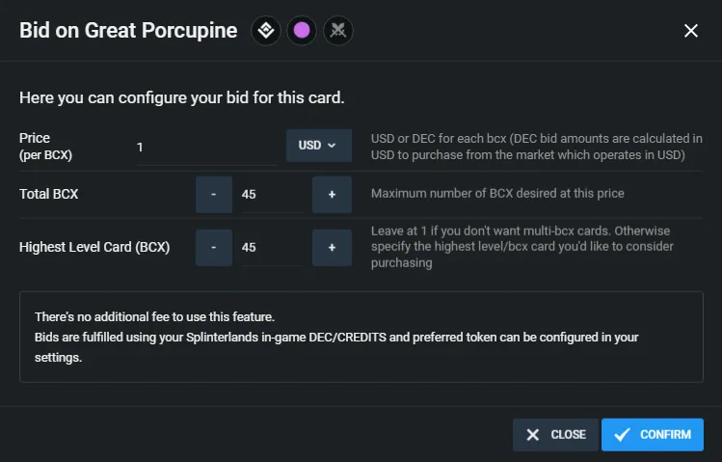Click the Maximum number of BCX help text

coord(497,194)
